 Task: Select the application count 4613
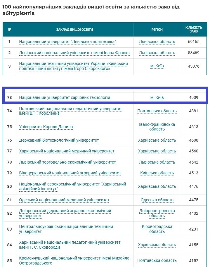tap(194, 127)
